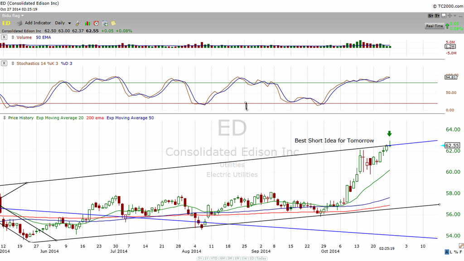Click the 200 ema label
The height and width of the screenshot is (261, 464).
click(95, 118)
